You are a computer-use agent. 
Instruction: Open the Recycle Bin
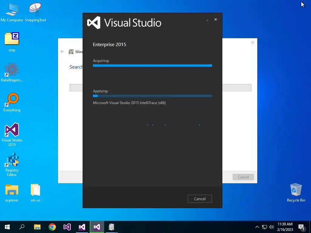tap(296, 193)
